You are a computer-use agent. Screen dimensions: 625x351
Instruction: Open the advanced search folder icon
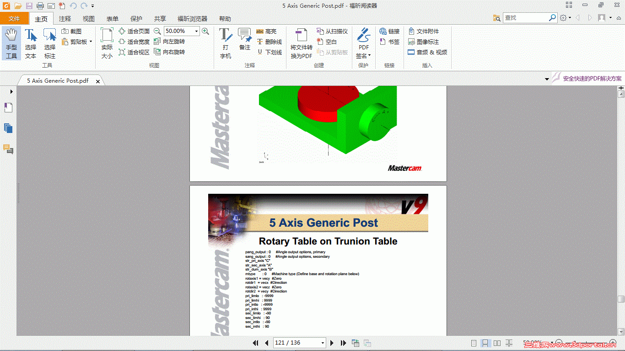click(x=497, y=18)
